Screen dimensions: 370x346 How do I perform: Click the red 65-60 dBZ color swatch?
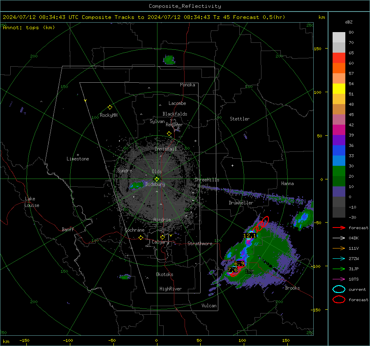click(x=339, y=58)
